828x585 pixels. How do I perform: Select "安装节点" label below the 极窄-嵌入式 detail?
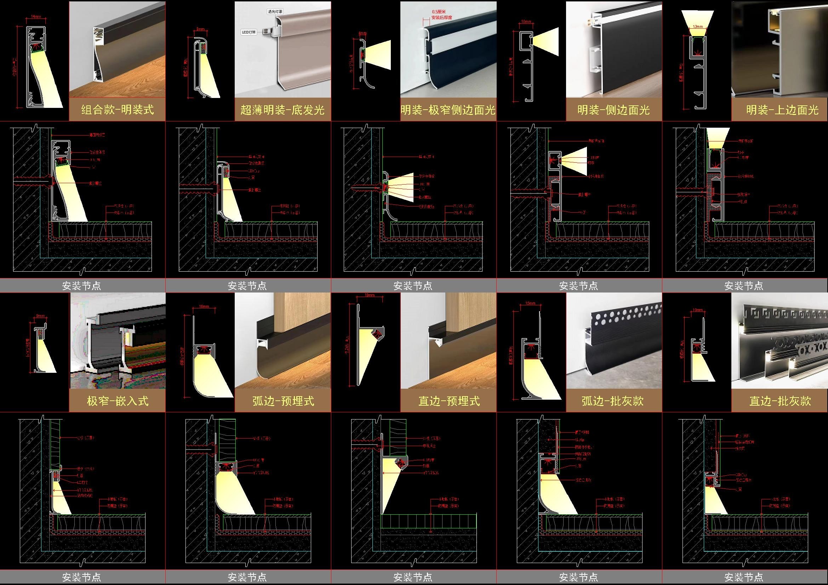(81, 577)
